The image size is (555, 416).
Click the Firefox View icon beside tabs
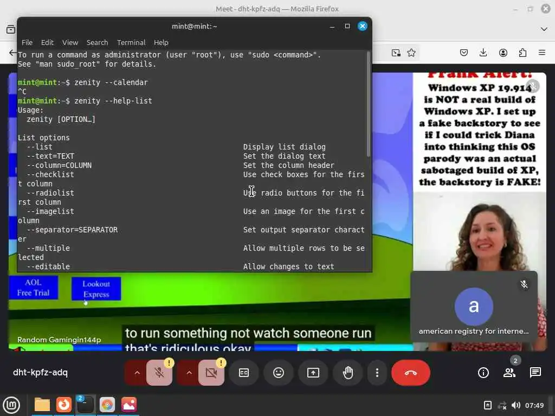pos(11,29)
